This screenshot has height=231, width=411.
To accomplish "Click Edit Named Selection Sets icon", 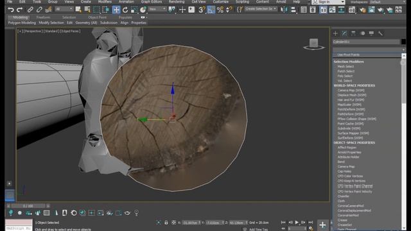I will (x=240, y=10).
